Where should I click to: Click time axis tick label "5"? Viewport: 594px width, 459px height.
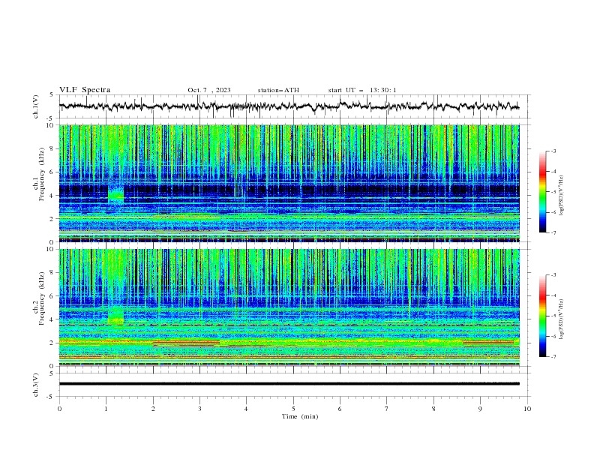[293, 409]
